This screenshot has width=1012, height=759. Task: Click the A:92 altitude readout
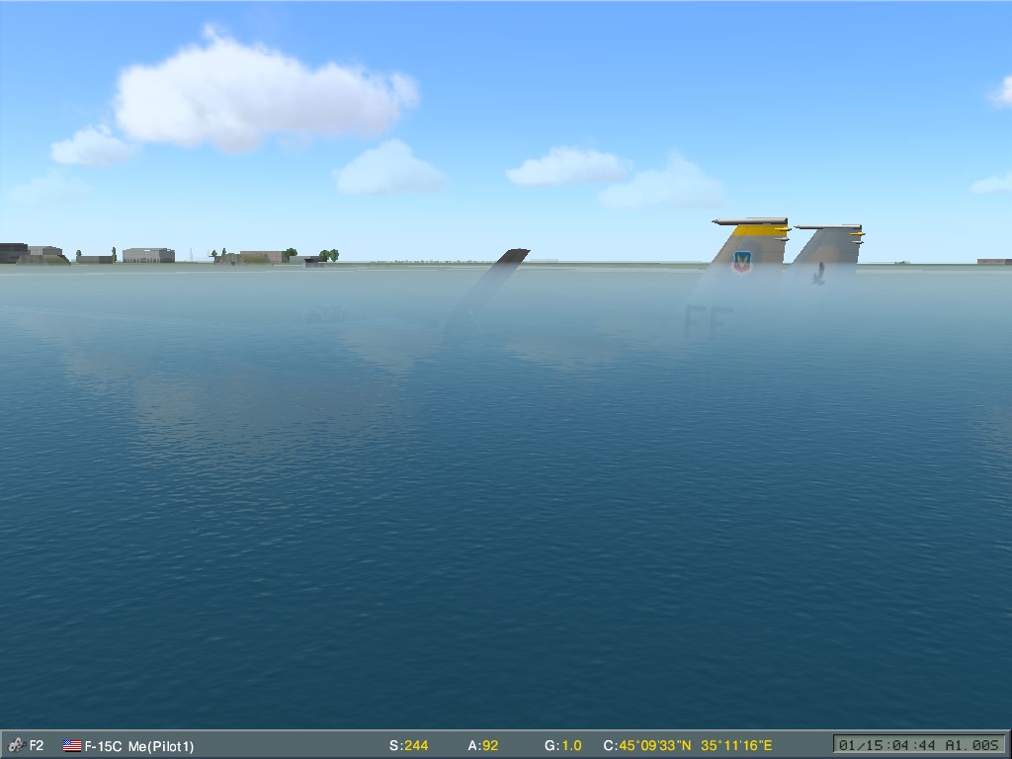(x=482, y=745)
